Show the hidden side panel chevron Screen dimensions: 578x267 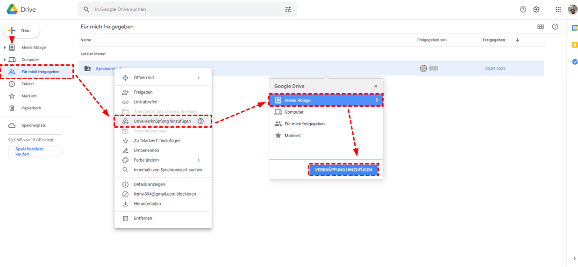coord(574,259)
